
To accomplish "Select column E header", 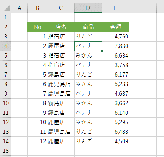I will point(115,8).
